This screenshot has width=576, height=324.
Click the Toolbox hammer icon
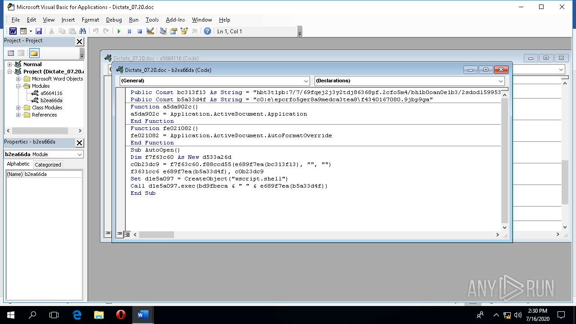pos(194,31)
